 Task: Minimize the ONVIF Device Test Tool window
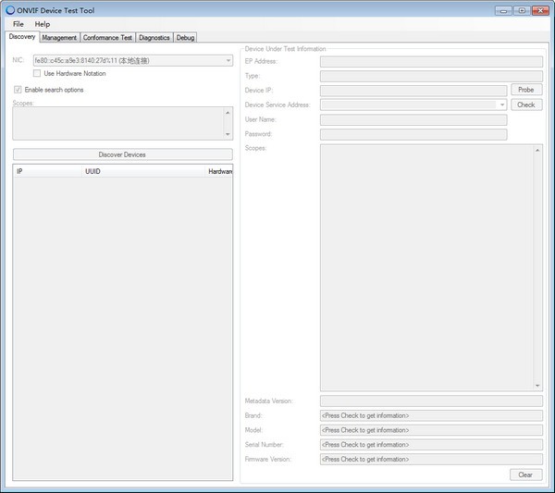[x=503, y=10]
